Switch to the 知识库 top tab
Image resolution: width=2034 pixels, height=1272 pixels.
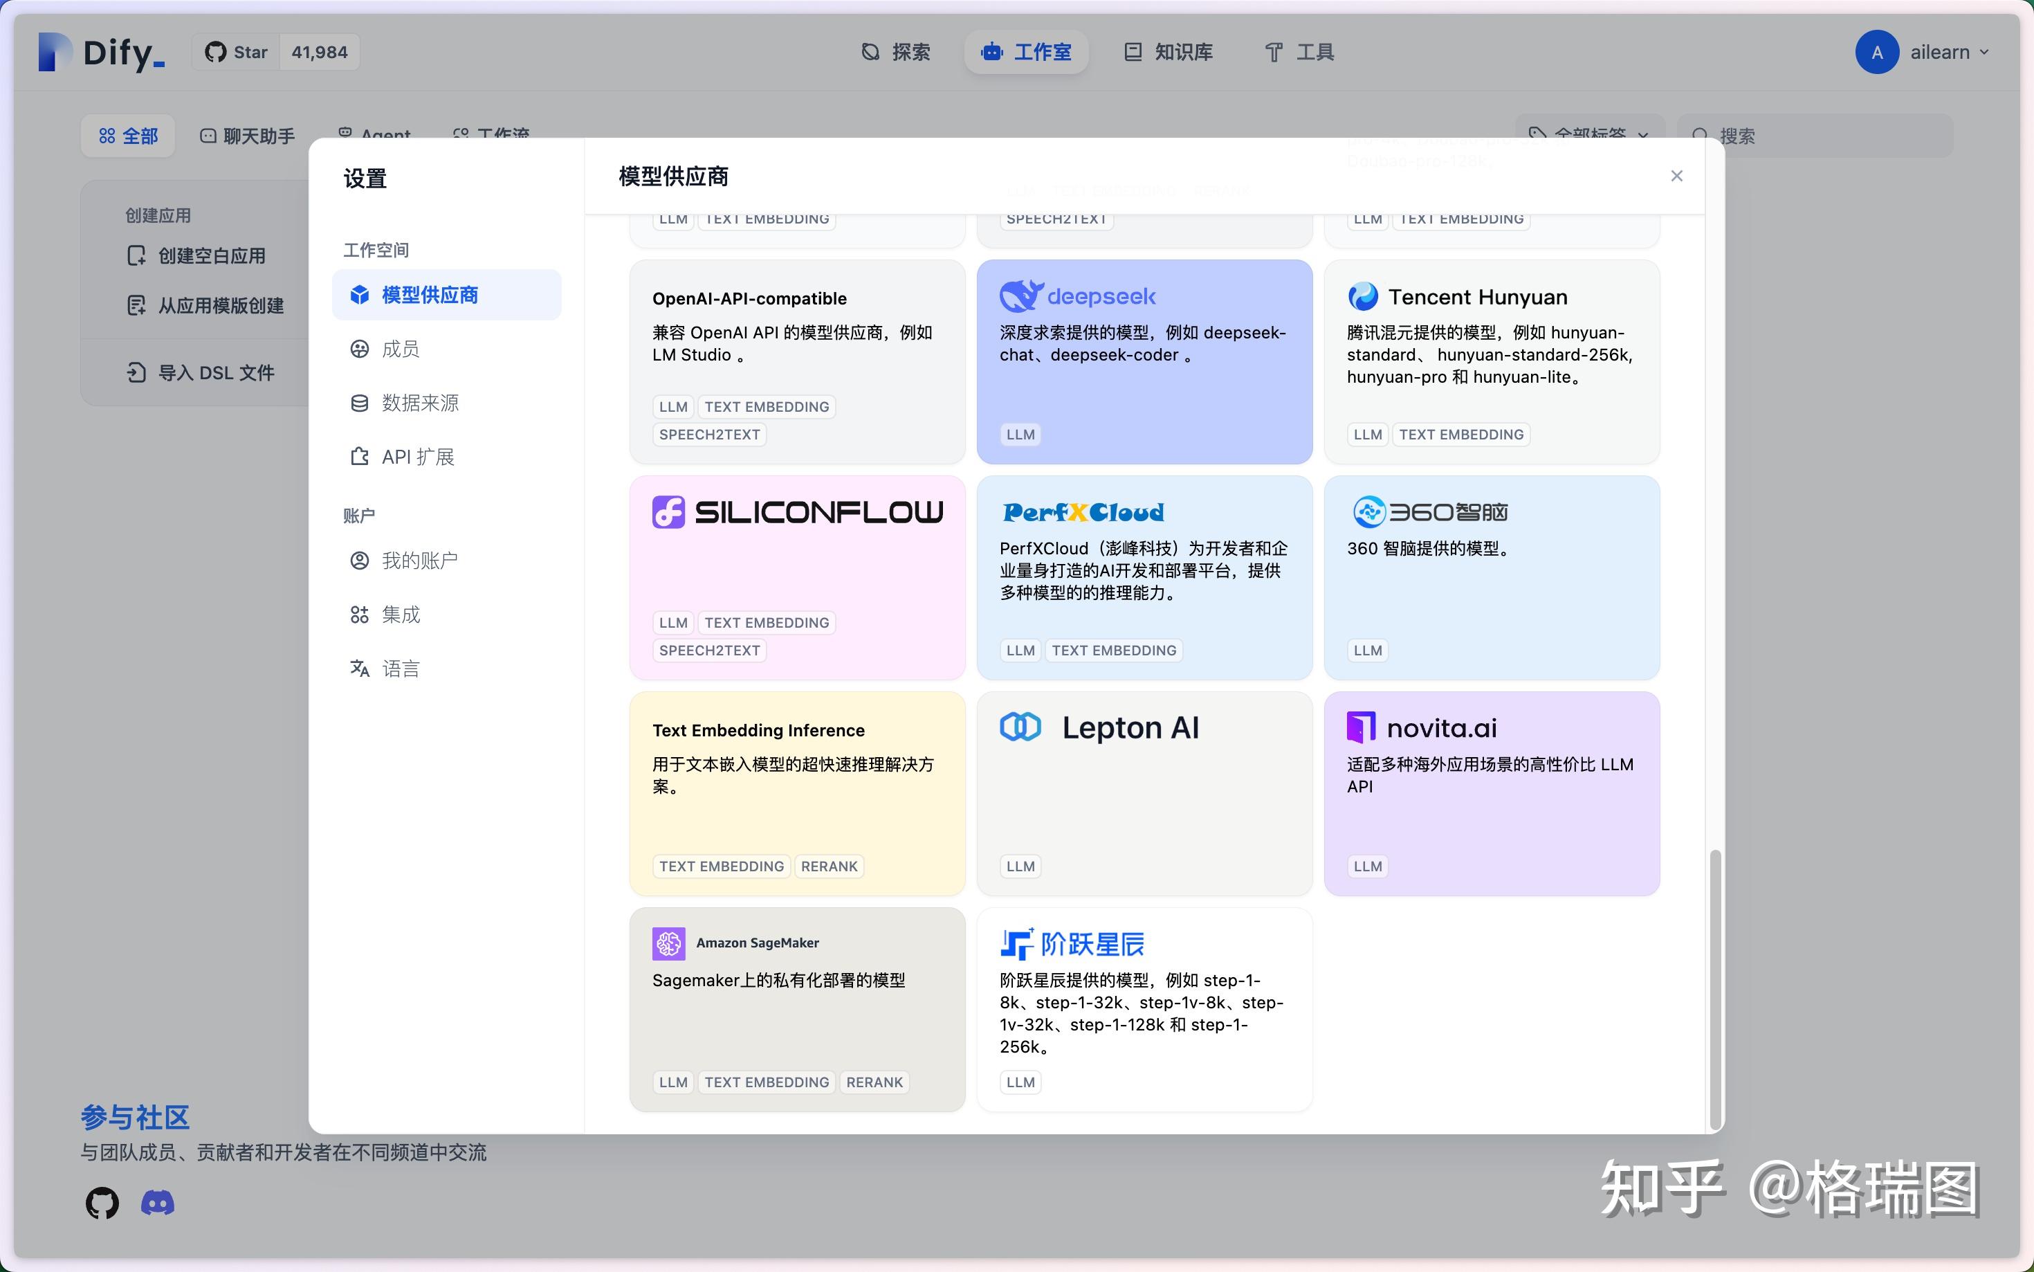click(1169, 52)
